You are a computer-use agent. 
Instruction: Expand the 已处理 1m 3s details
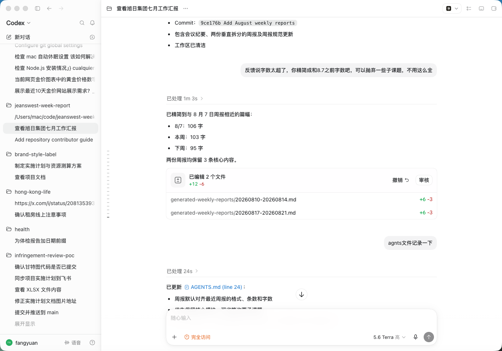(185, 99)
